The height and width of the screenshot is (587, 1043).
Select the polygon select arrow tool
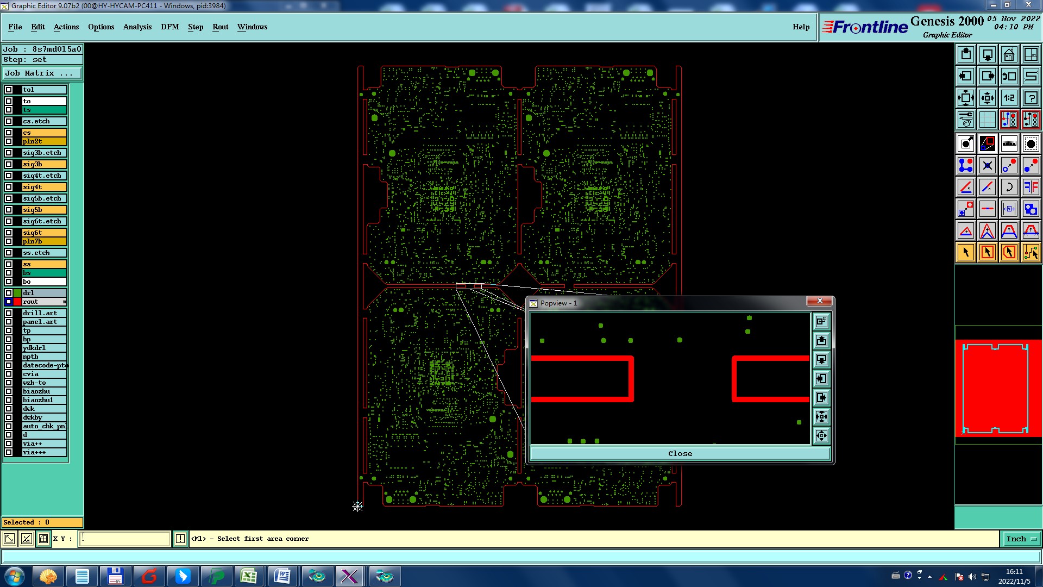(1009, 252)
